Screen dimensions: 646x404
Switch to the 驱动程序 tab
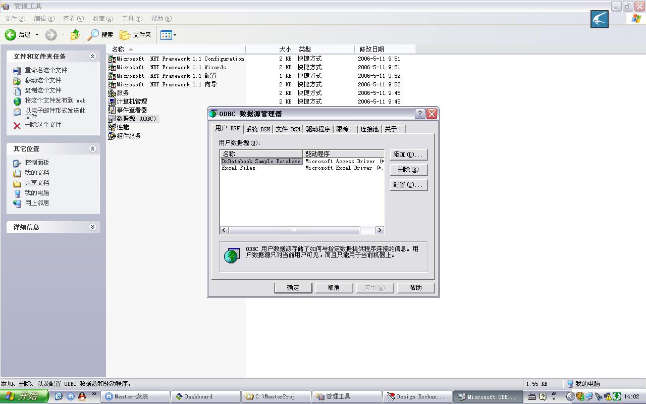pos(318,129)
